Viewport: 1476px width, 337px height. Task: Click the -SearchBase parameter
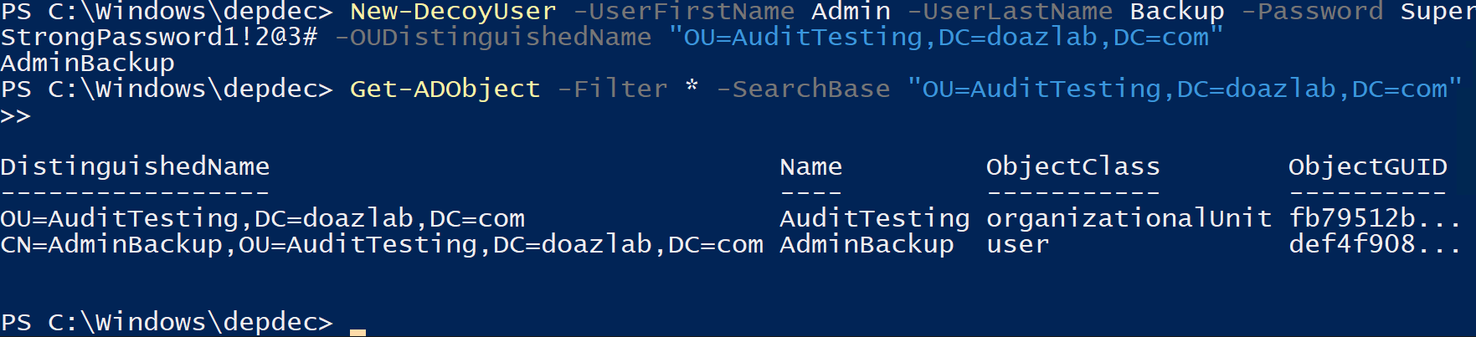click(803, 89)
